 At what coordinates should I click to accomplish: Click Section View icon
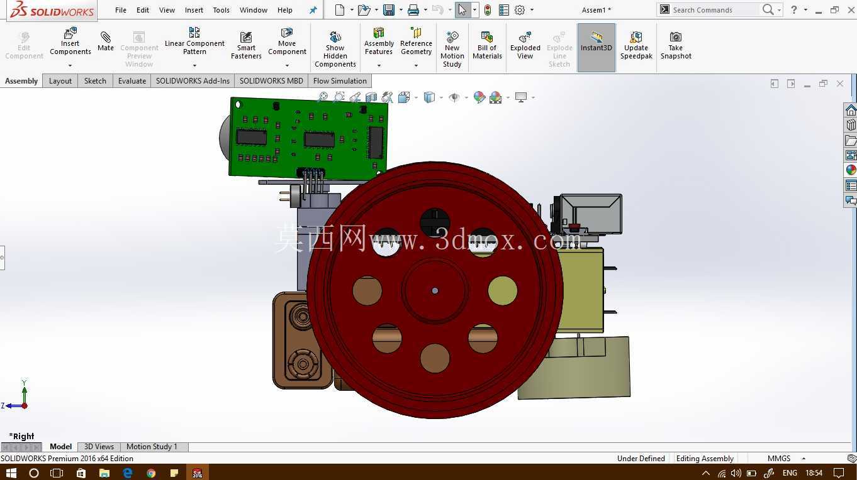tap(371, 97)
